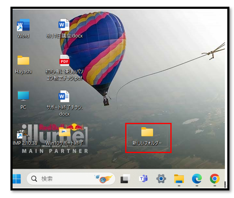Click the Hayashi folder name label
Viewport: 234px width, 198px height.
23,71
